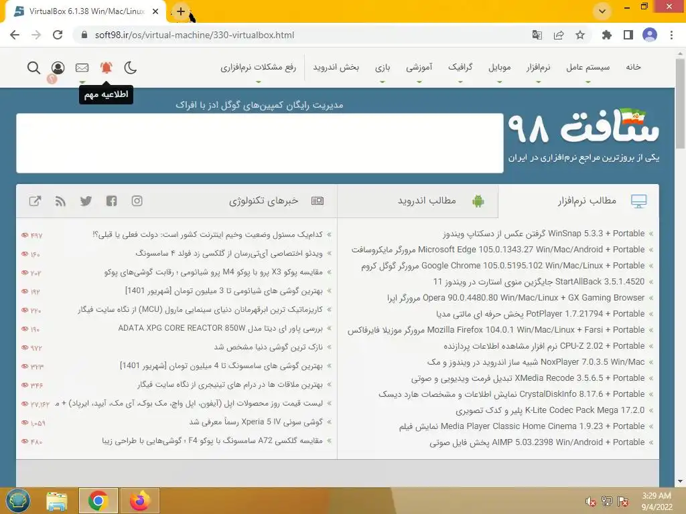Click the خبرهای تکنولوژی heading
This screenshot has height=514, width=686.
(x=263, y=201)
